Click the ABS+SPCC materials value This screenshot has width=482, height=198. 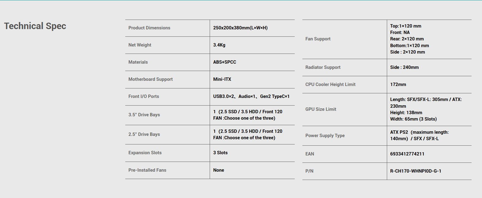coord(225,62)
